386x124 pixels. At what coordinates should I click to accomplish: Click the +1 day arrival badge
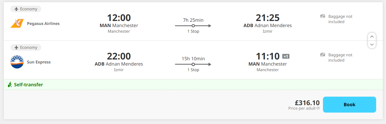pos(286,56)
